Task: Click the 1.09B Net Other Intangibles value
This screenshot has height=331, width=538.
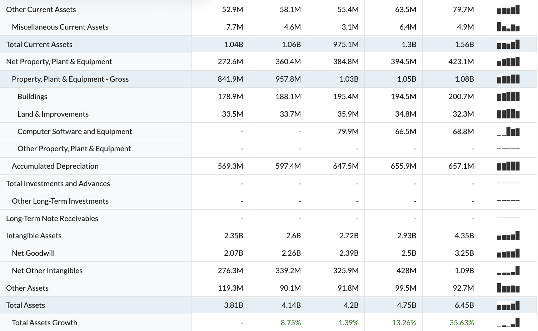Action: pos(464,271)
